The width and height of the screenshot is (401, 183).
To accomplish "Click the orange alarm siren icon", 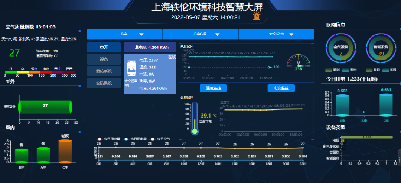I will [256, 16].
